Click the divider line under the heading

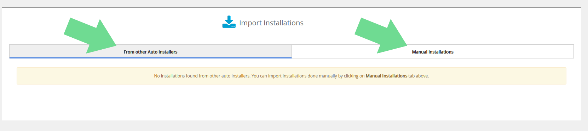coord(292,37)
